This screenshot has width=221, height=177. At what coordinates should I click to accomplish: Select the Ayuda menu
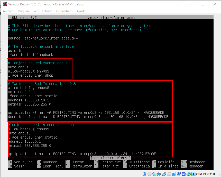pos(81,11)
